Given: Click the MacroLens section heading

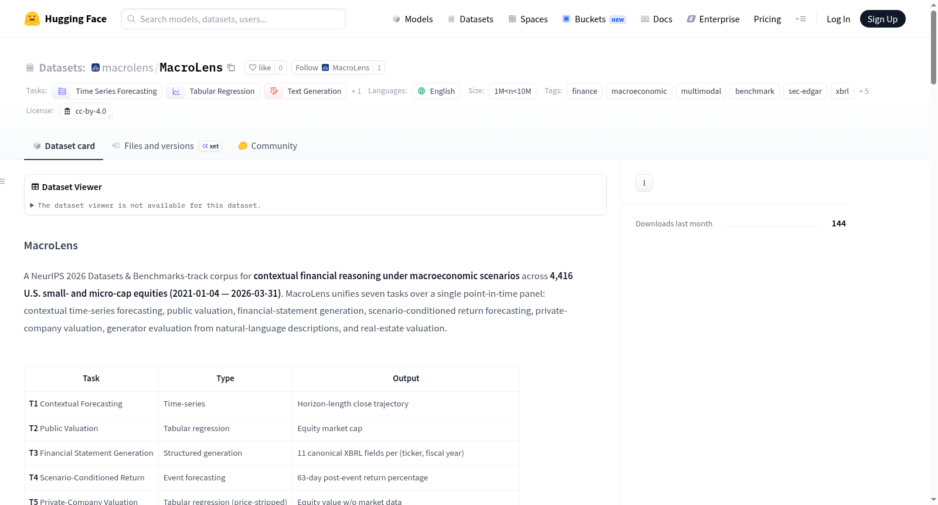Looking at the screenshot, I should pyautogui.click(x=51, y=246).
